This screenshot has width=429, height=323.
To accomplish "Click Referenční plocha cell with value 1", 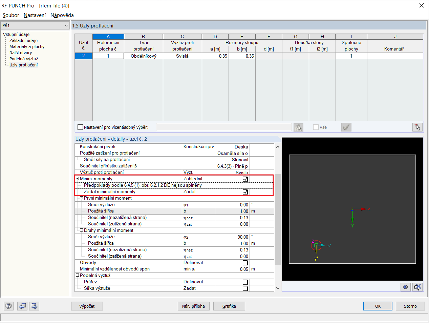I will coord(108,56).
